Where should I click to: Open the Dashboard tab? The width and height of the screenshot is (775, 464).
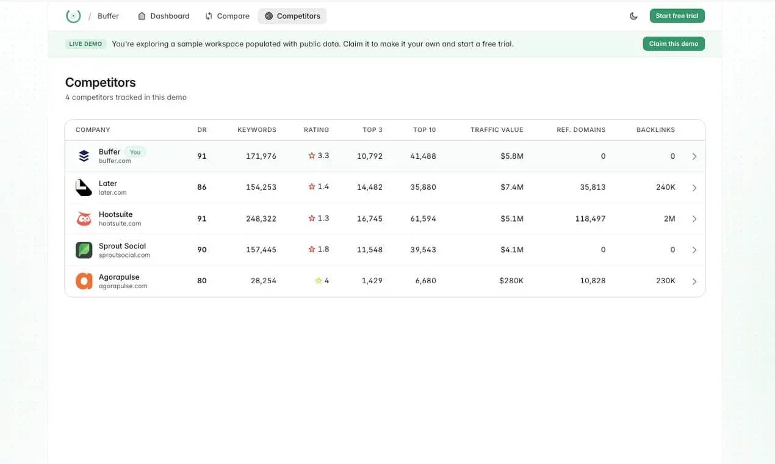click(164, 16)
